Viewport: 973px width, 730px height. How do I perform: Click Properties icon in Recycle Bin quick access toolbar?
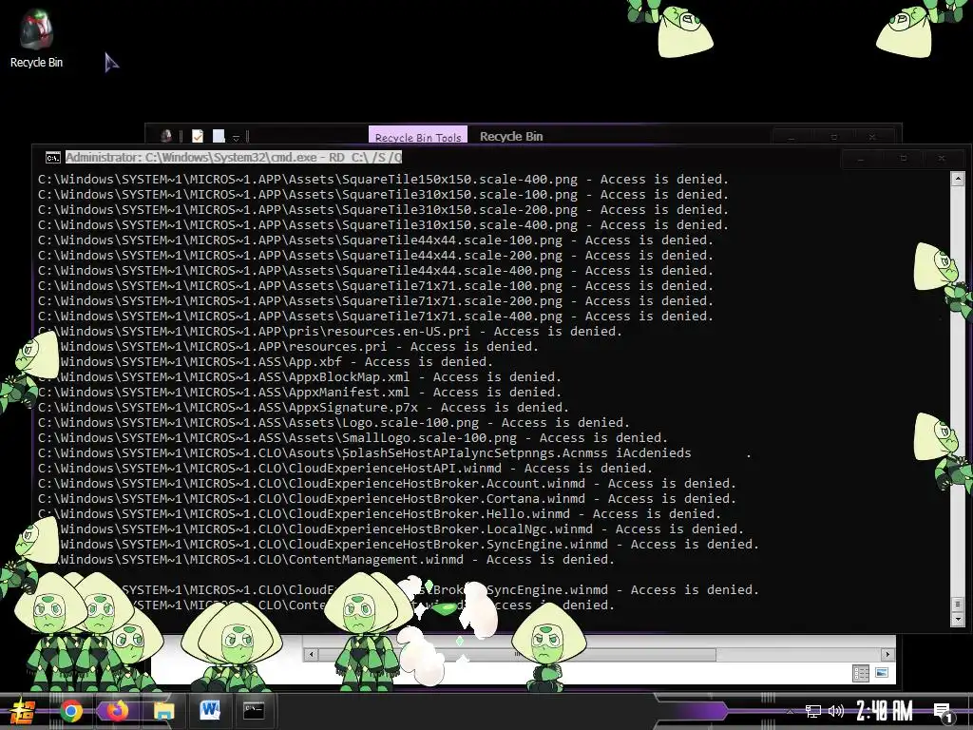(x=198, y=136)
